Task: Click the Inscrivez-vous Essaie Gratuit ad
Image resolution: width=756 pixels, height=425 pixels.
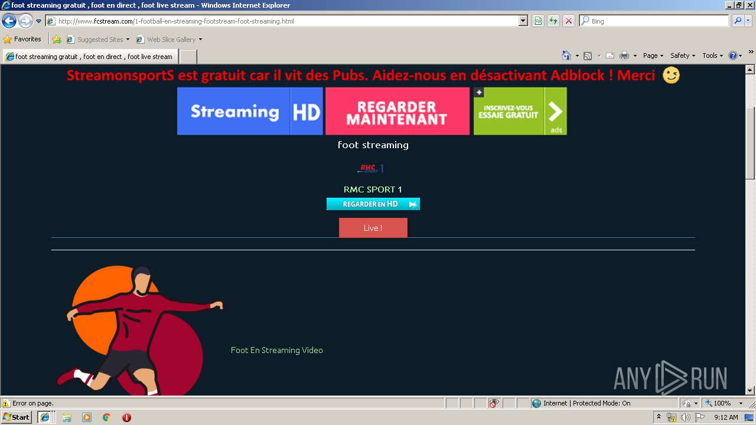Action: coord(520,111)
